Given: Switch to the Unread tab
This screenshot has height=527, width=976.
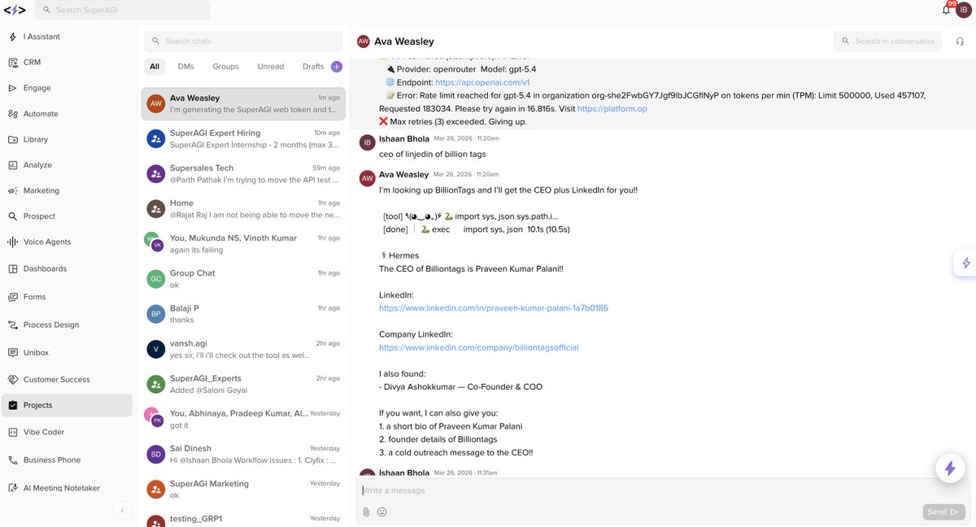Looking at the screenshot, I should [271, 67].
